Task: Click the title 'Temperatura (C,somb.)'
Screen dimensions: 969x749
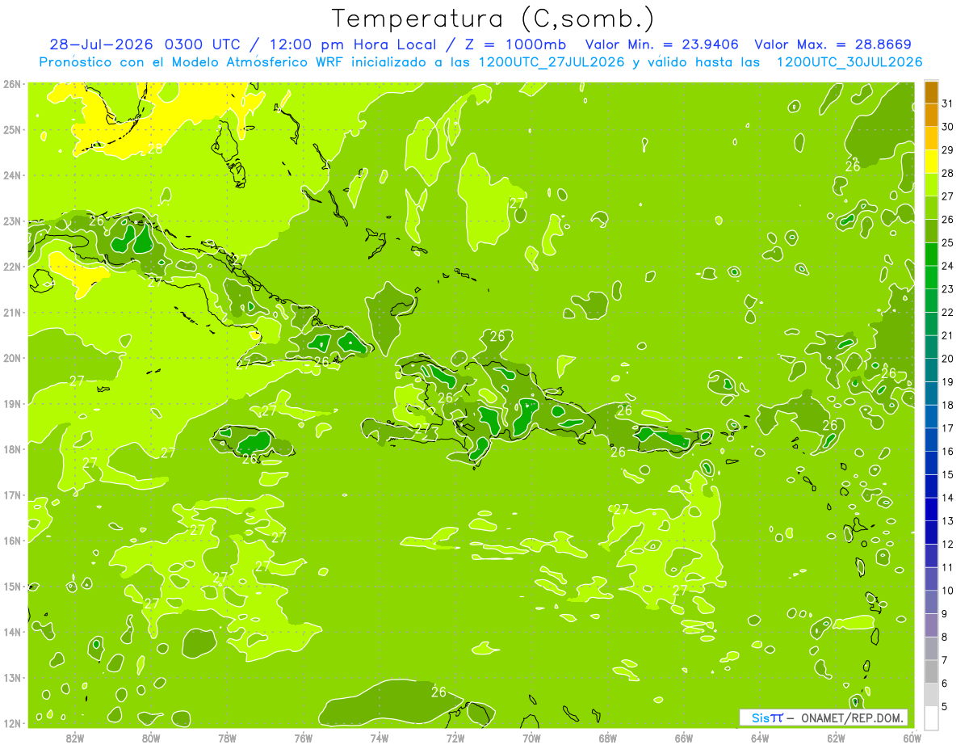Action: (x=493, y=19)
